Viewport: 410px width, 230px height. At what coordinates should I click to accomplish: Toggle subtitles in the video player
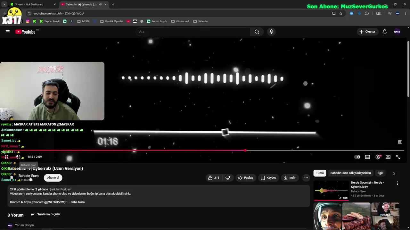pos(367,157)
